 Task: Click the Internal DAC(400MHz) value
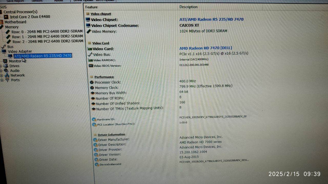pyautogui.click(x=194, y=59)
